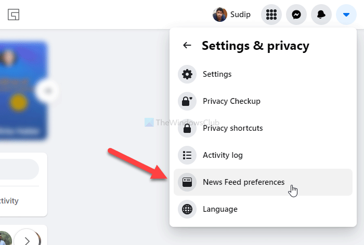The height and width of the screenshot is (245, 364).
Task: Open the apps grid menu icon
Action: tap(271, 15)
